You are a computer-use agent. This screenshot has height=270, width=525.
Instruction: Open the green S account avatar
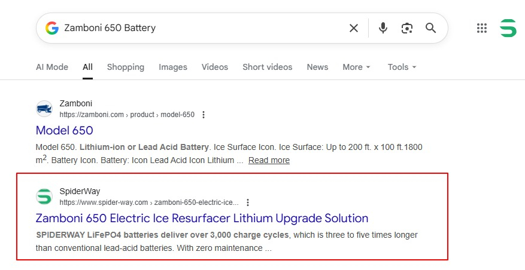click(x=508, y=28)
